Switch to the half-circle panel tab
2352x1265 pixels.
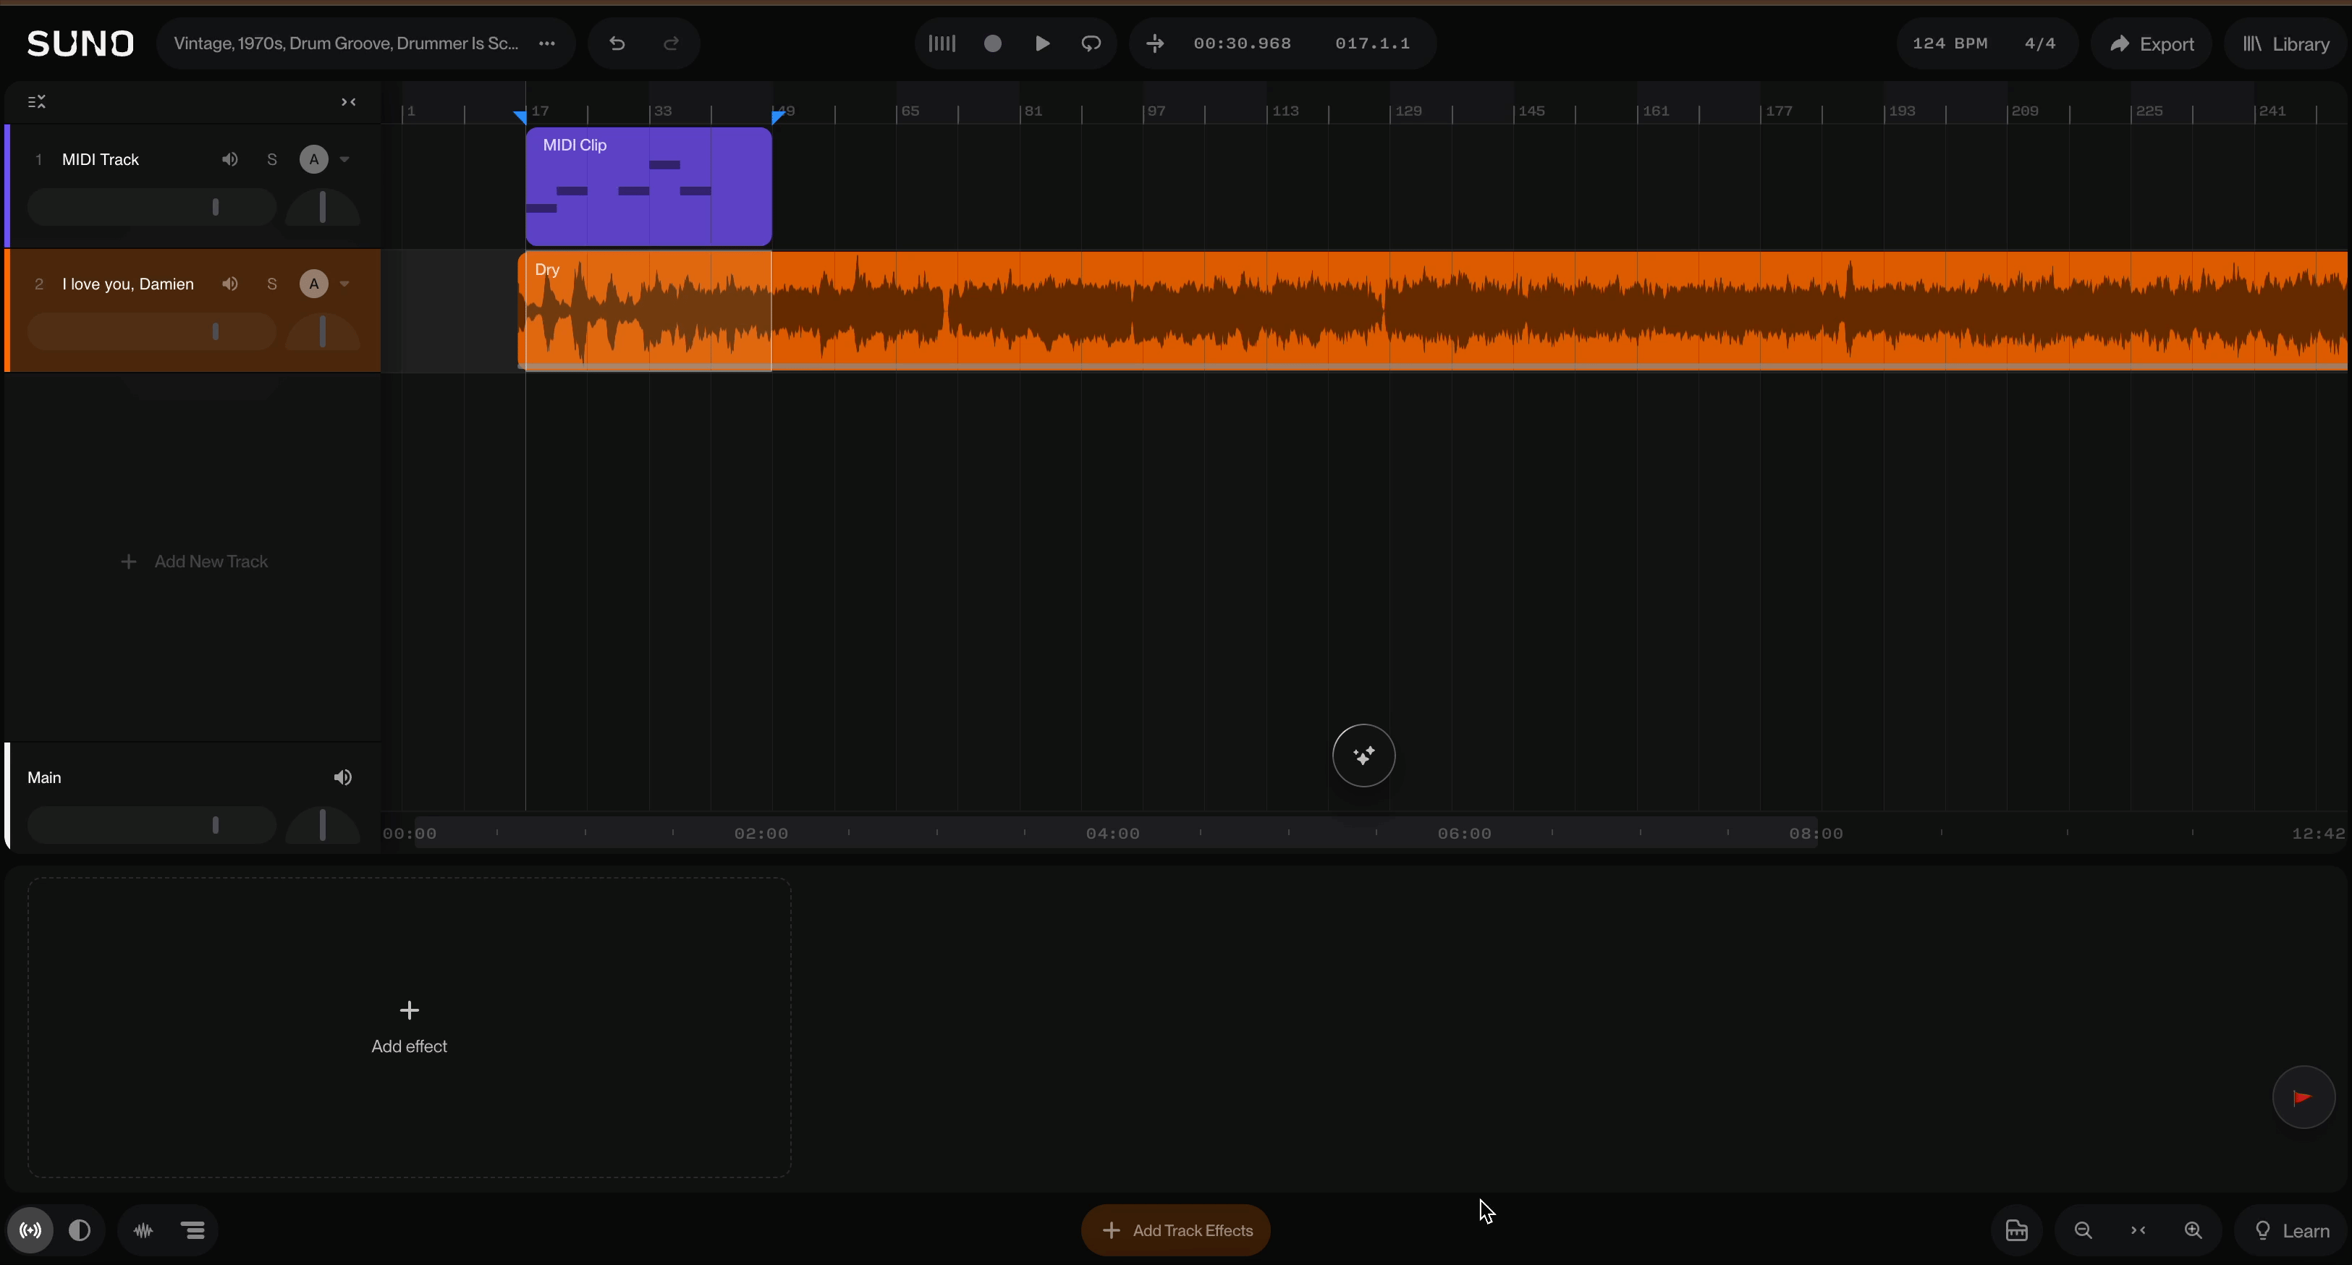(80, 1230)
